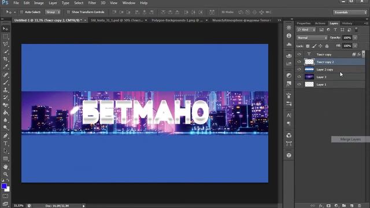Screen dimensions: 370x208
Task: Open the Normal blend mode dropdown
Action: 312,38
